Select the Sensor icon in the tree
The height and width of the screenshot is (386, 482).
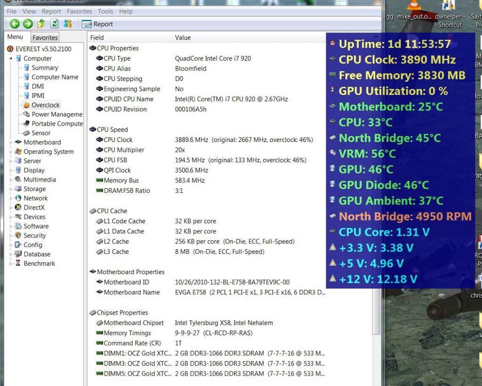tap(27, 133)
